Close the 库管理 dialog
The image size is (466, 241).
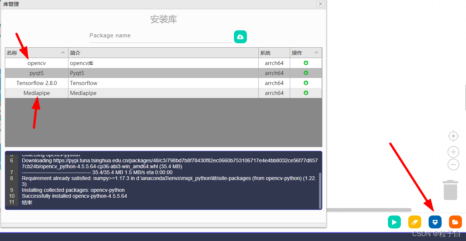pos(321,4)
